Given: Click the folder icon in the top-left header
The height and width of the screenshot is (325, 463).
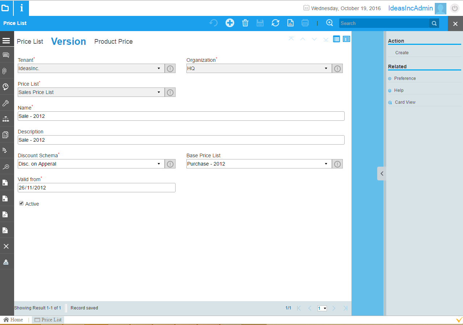Looking at the screenshot, I should [5, 8].
